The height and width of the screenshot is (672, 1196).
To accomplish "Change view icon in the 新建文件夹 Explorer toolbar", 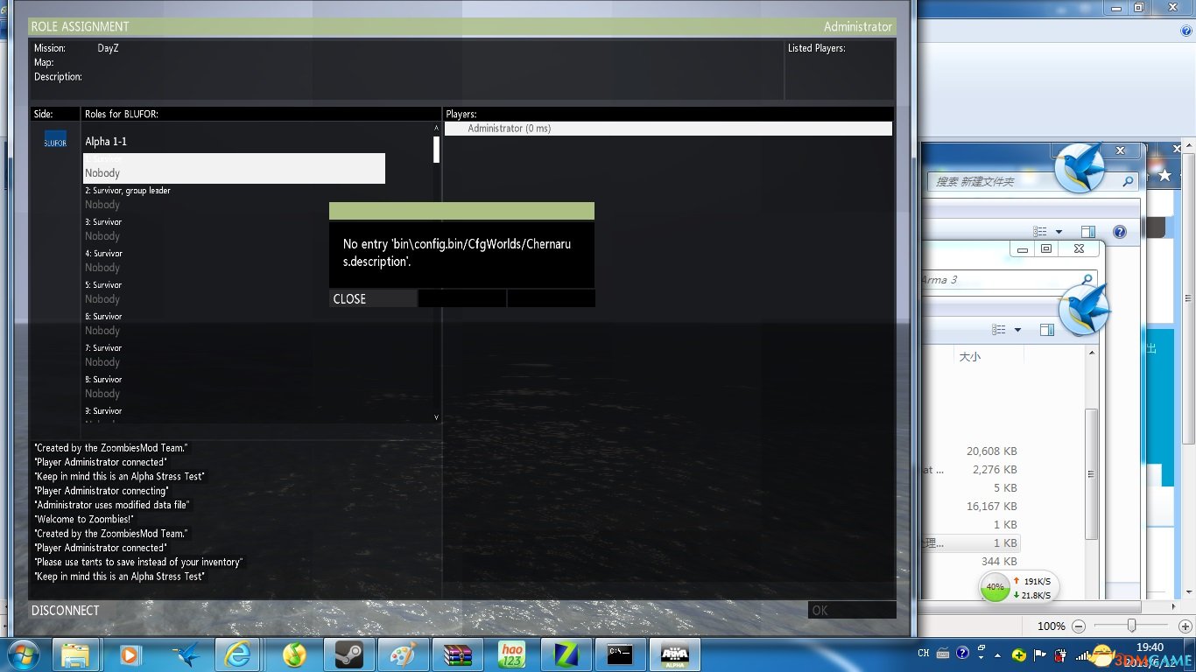I will (1040, 232).
